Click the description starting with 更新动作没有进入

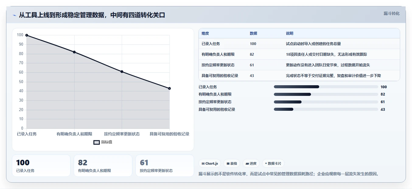(x=328, y=65)
